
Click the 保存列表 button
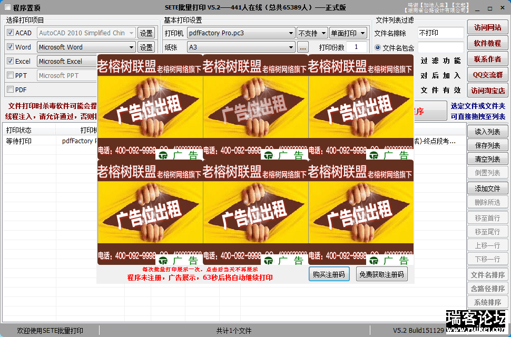click(x=487, y=145)
